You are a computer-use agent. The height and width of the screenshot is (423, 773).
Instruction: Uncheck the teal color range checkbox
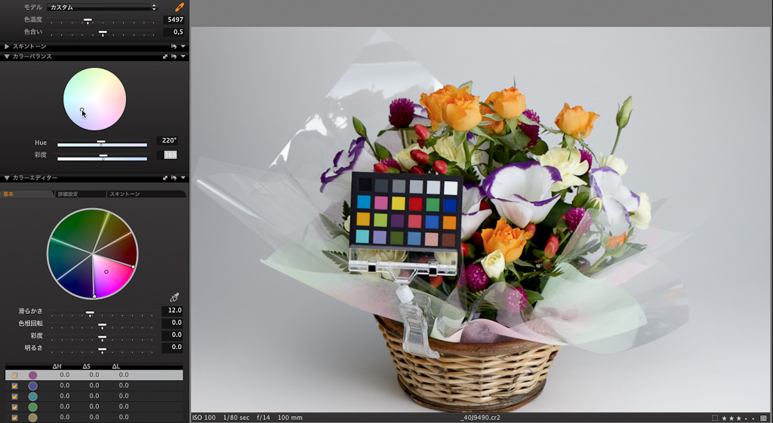[x=15, y=396]
